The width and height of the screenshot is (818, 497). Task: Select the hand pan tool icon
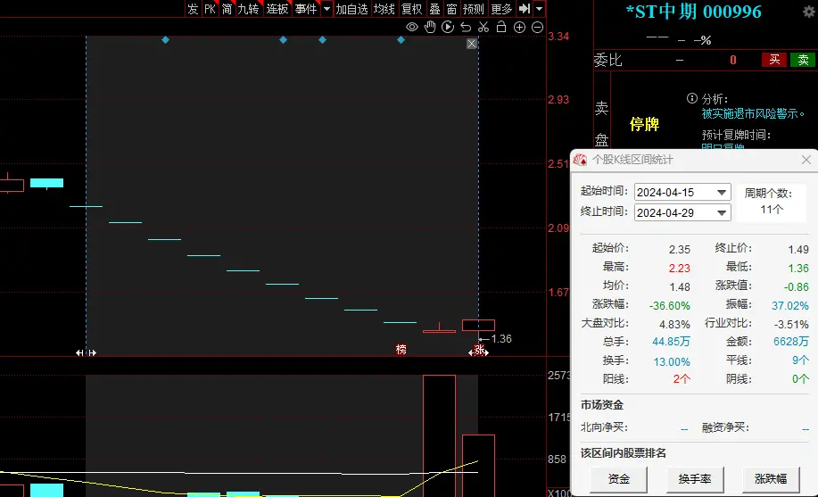tap(429, 28)
